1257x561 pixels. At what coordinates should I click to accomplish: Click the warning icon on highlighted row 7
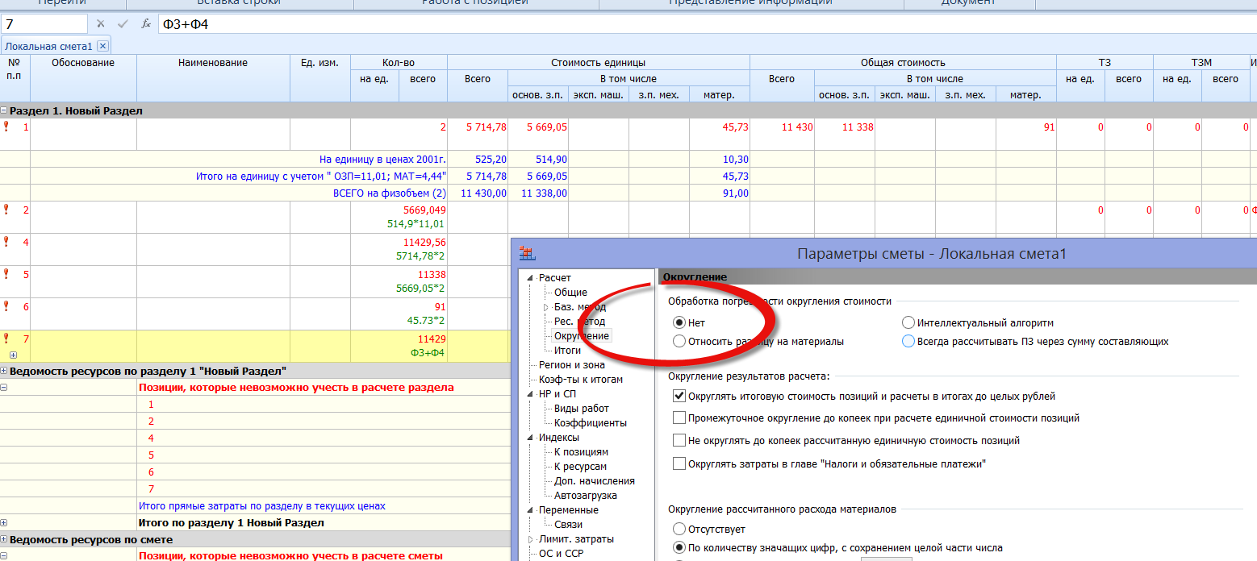coord(7,339)
